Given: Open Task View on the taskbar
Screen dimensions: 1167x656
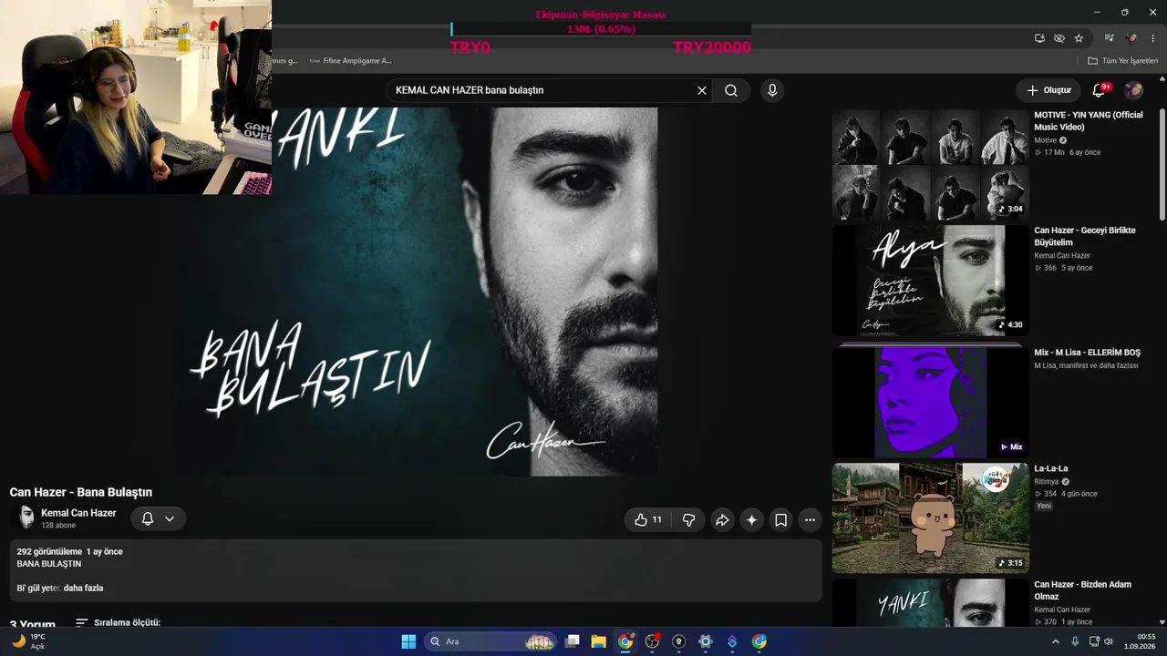Looking at the screenshot, I should click(x=572, y=641).
